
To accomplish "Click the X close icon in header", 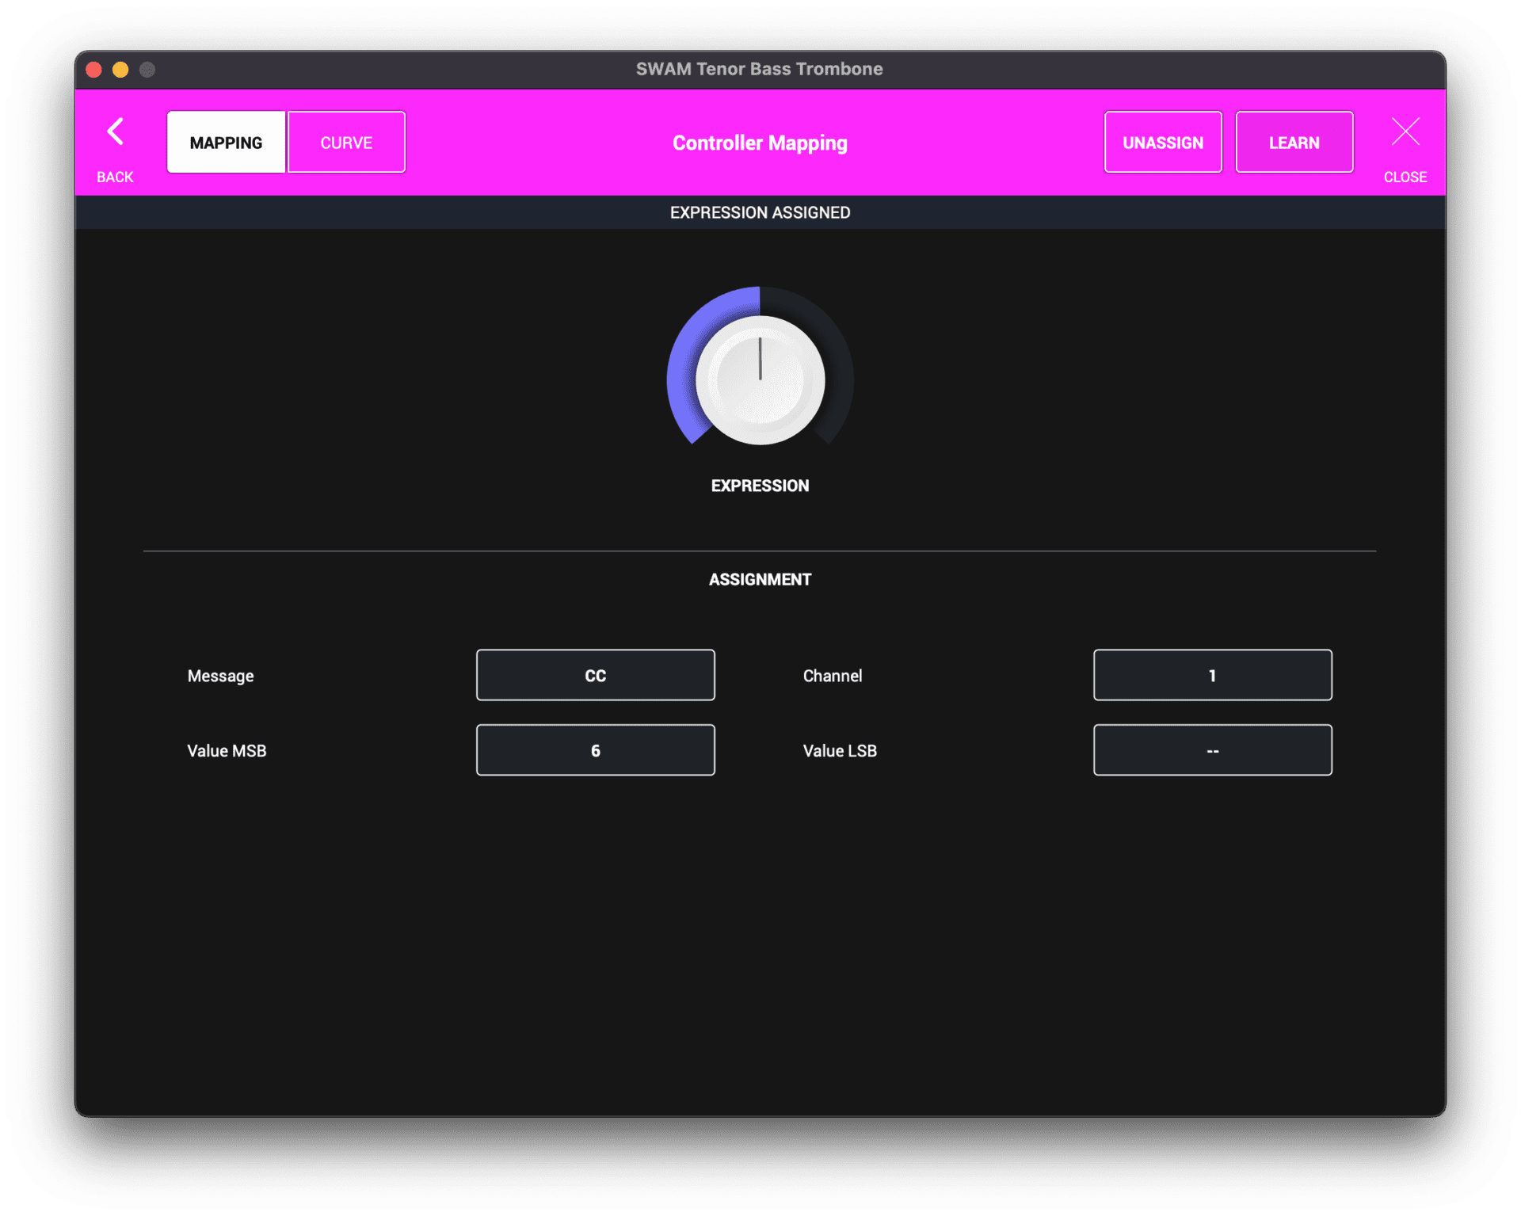I will pyautogui.click(x=1405, y=132).
